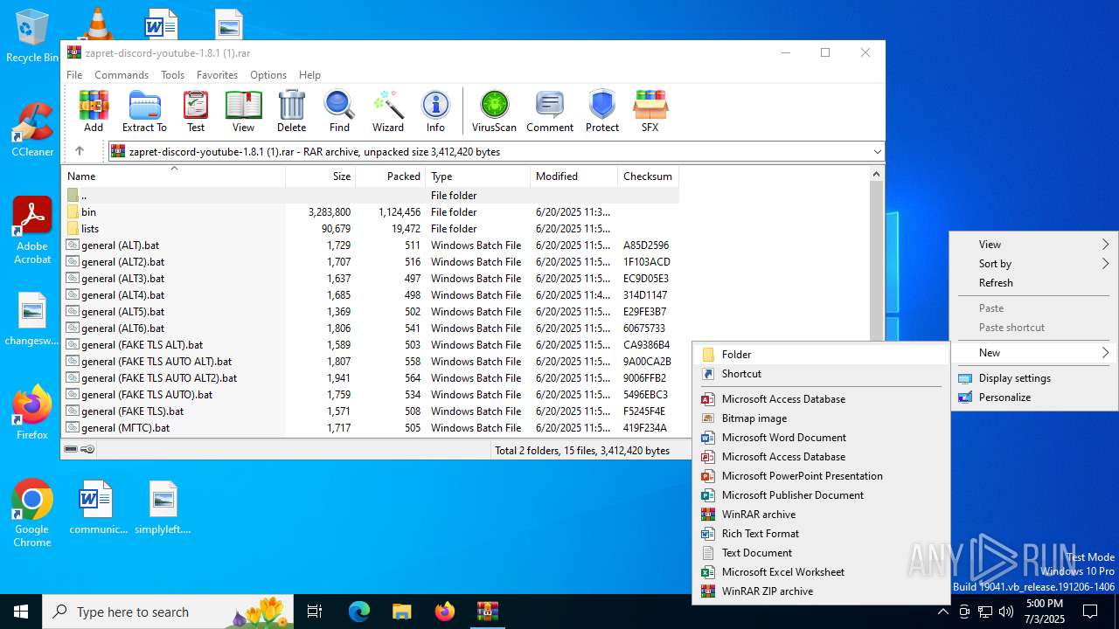1119x629 pixels.
Task: Select general (ALT5).bat file
Action: 371,312
